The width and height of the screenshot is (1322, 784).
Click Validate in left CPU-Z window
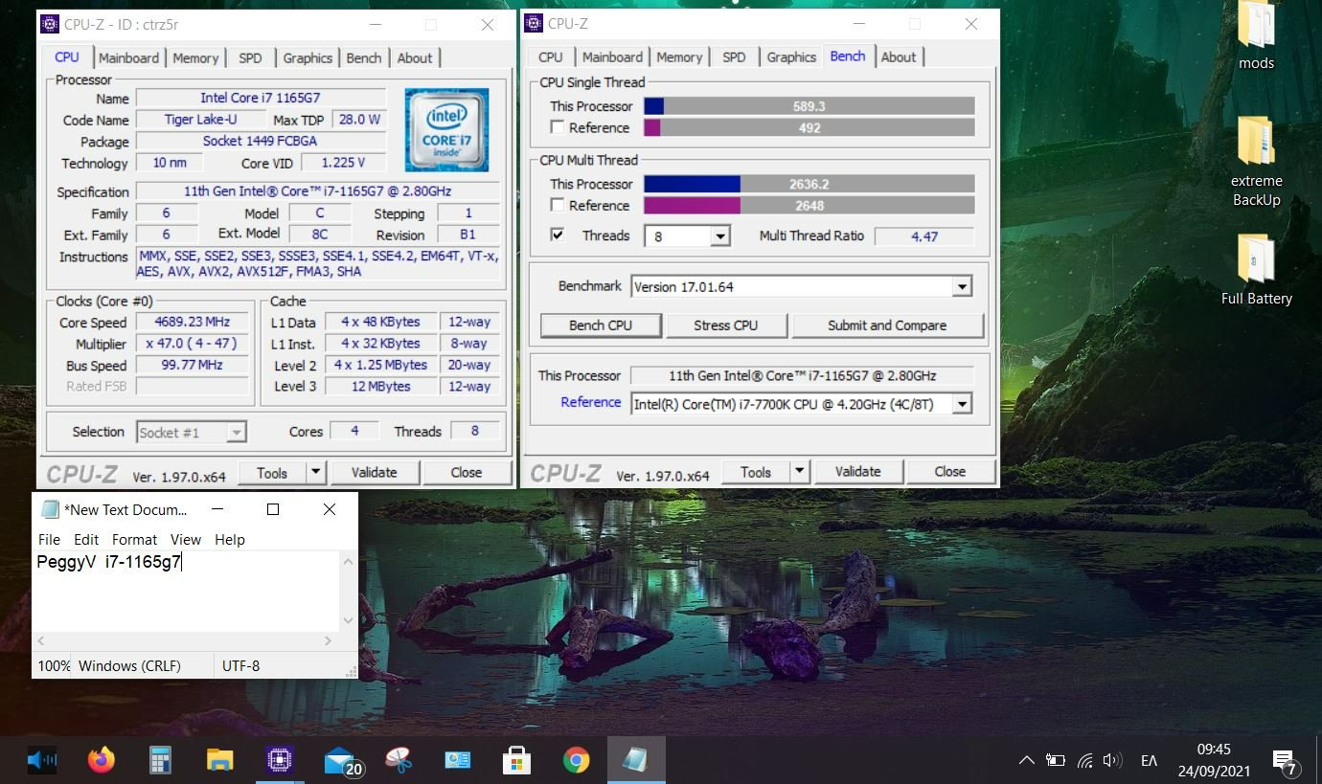pos(374,472)
